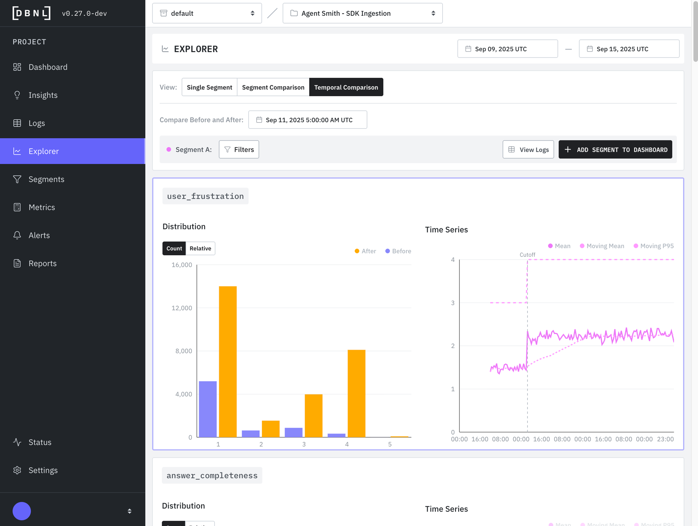Click the Metrics calculator icon
Image resolution: width=698 pixels, height=526 pixels.
[17, 207]
